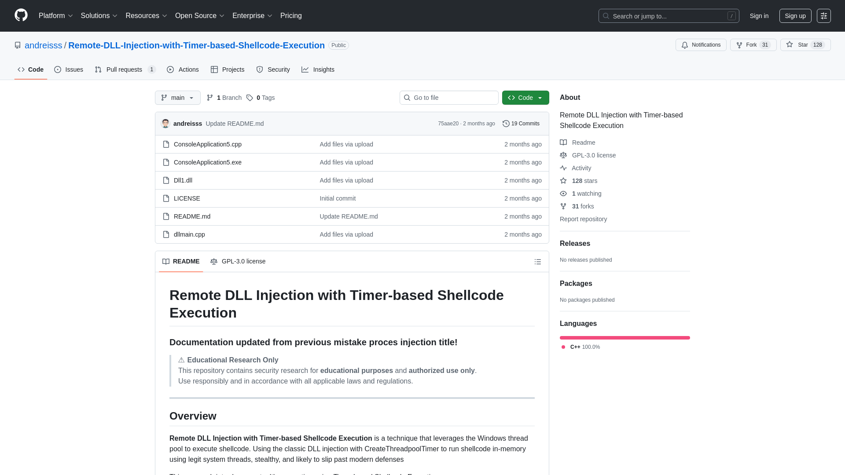Viewport: 845px width, 475px height.
Task: Click the file icon beside LICENSE
Action: [166, 198]
